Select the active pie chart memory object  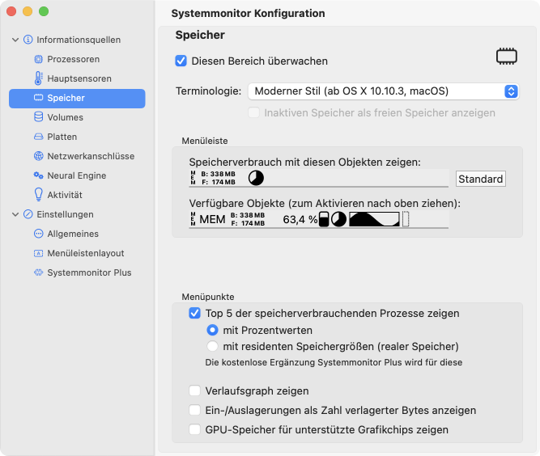pyautogui.click(x=256, y=178)
